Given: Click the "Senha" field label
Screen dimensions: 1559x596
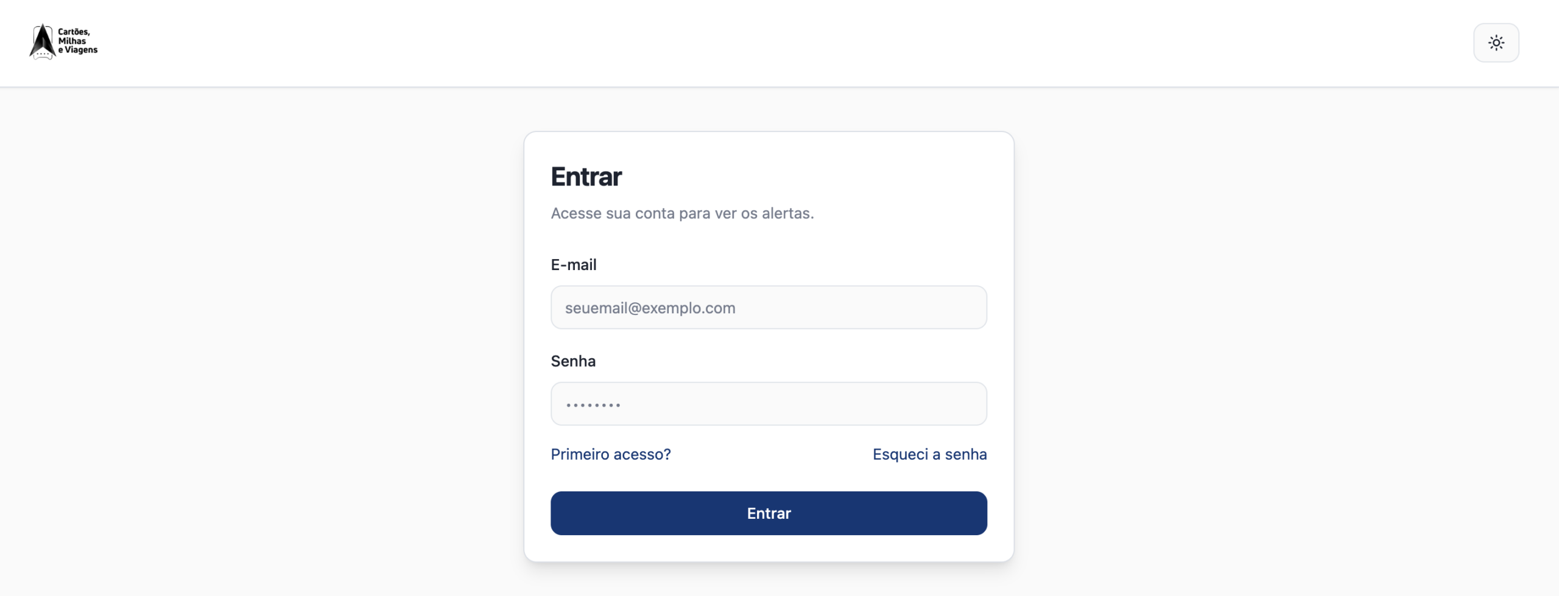Looking at the screenshot, I should pyautogui.click(x=572, y=361).
